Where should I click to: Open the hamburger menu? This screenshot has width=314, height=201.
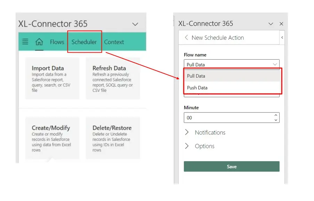pyautogui.click(x=25, y=42)
